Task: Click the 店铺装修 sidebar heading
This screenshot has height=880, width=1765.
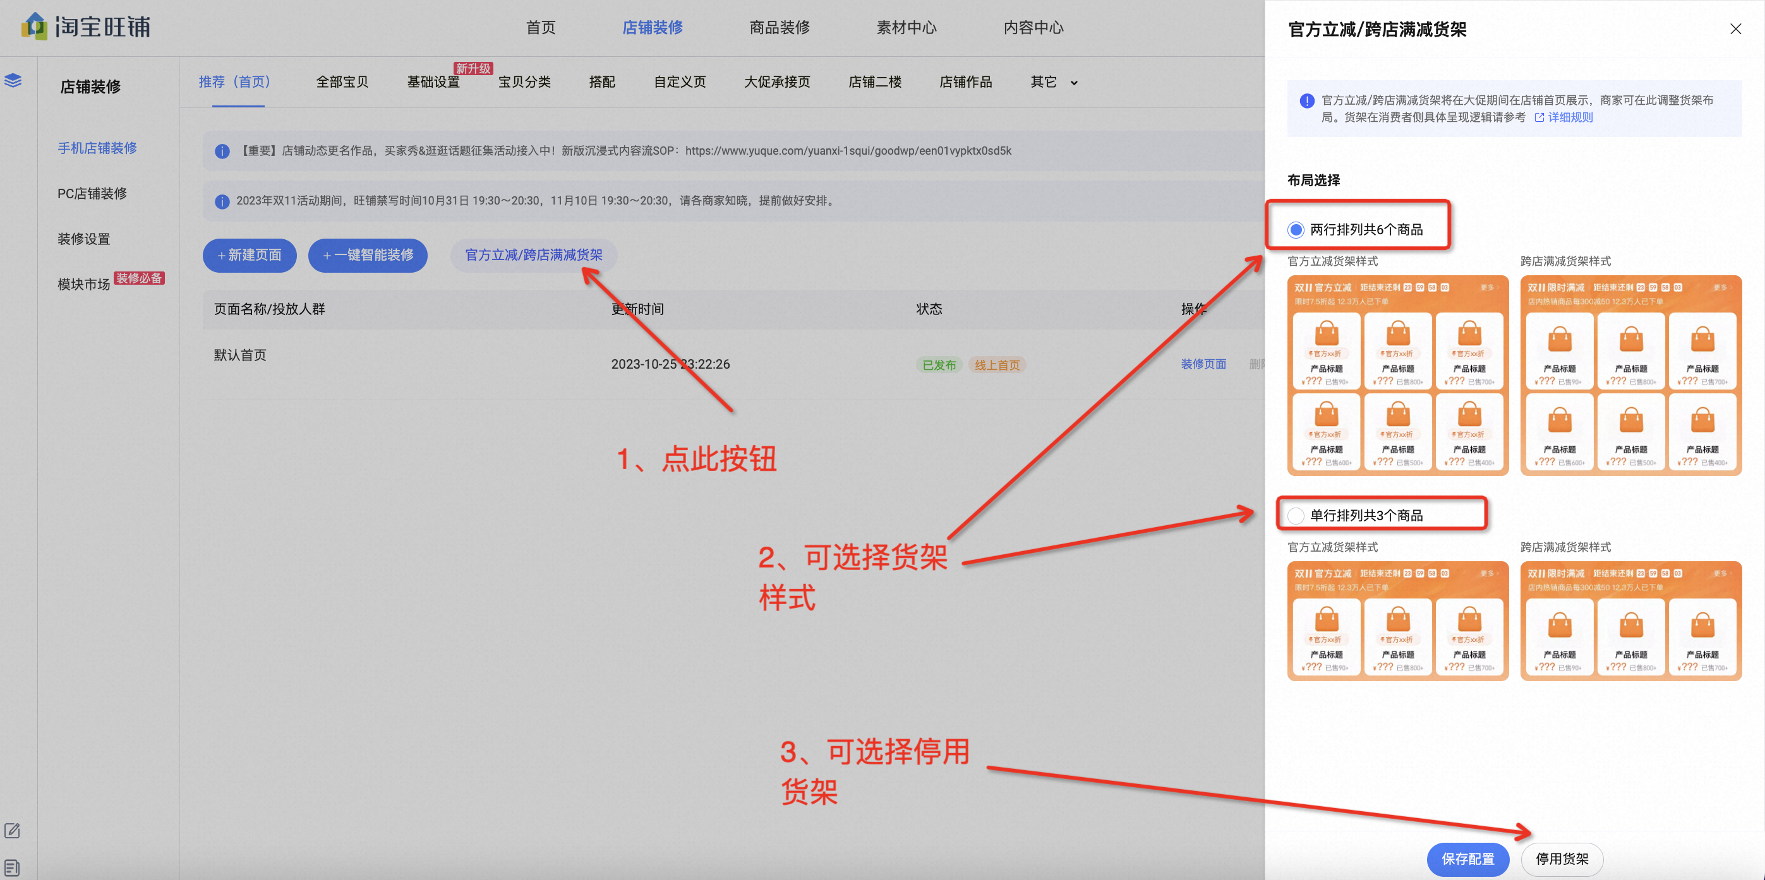Action: [x=90, y=87]
